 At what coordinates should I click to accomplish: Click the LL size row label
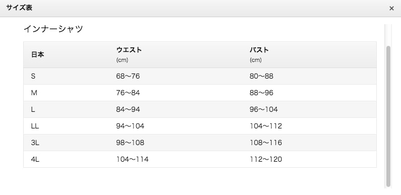pos(35,126)
